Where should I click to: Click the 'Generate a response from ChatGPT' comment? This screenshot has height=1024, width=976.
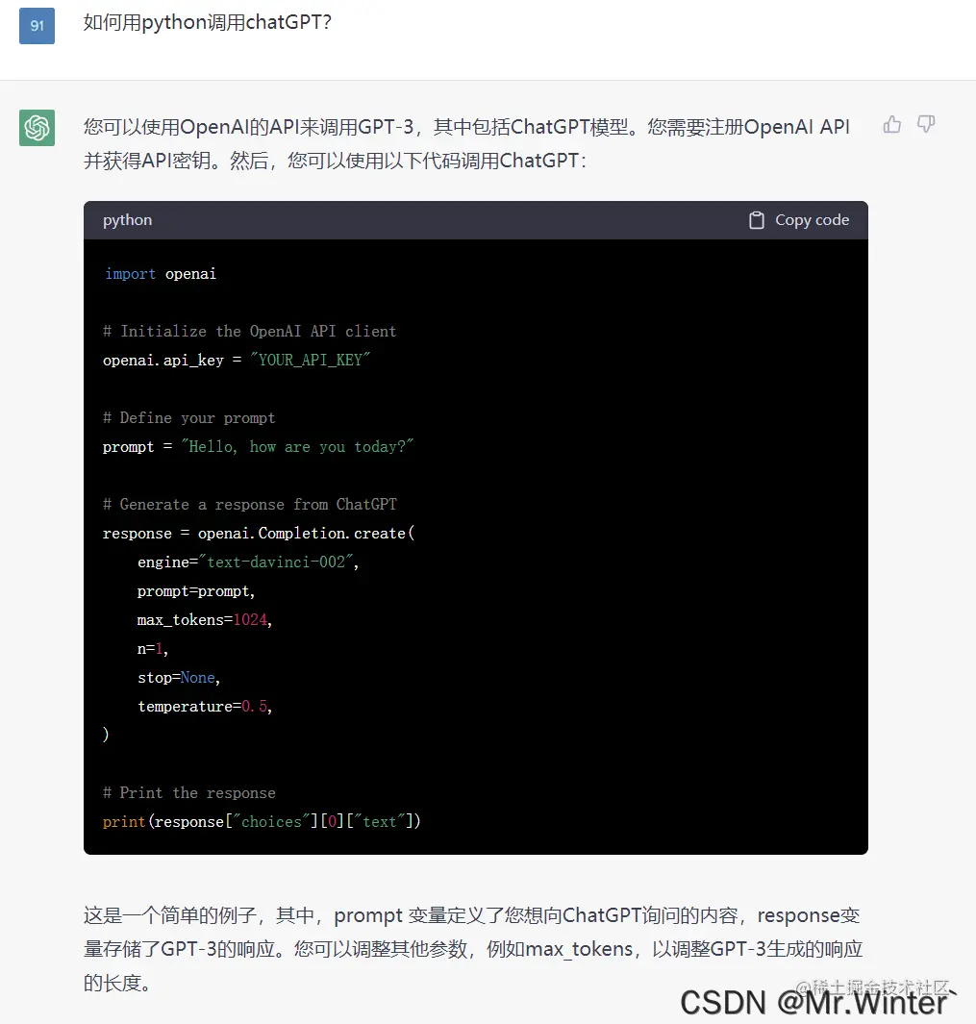[250, 504]
